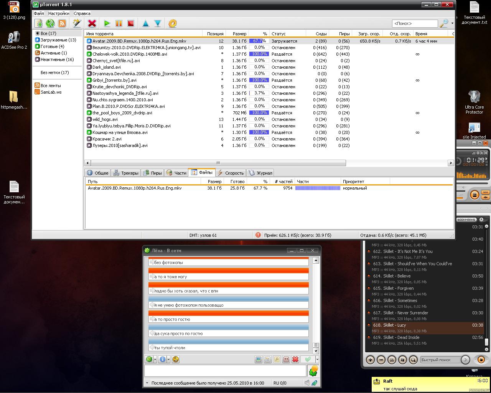Click the history notepad icon in chat toolbar

(x=268, y=359)
